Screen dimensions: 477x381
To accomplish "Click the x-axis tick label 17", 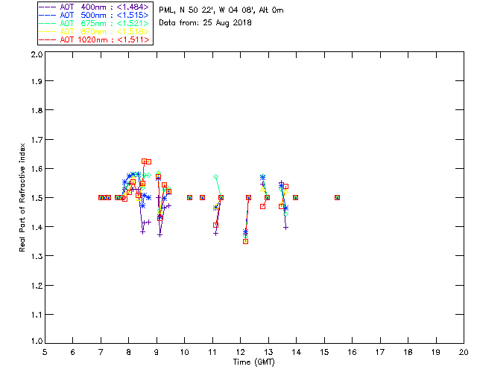I will click(380, 352).
